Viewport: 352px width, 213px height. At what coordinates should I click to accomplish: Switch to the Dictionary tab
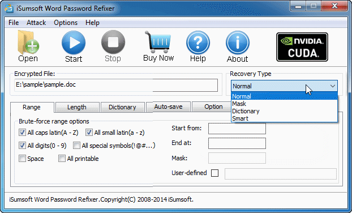122,107
